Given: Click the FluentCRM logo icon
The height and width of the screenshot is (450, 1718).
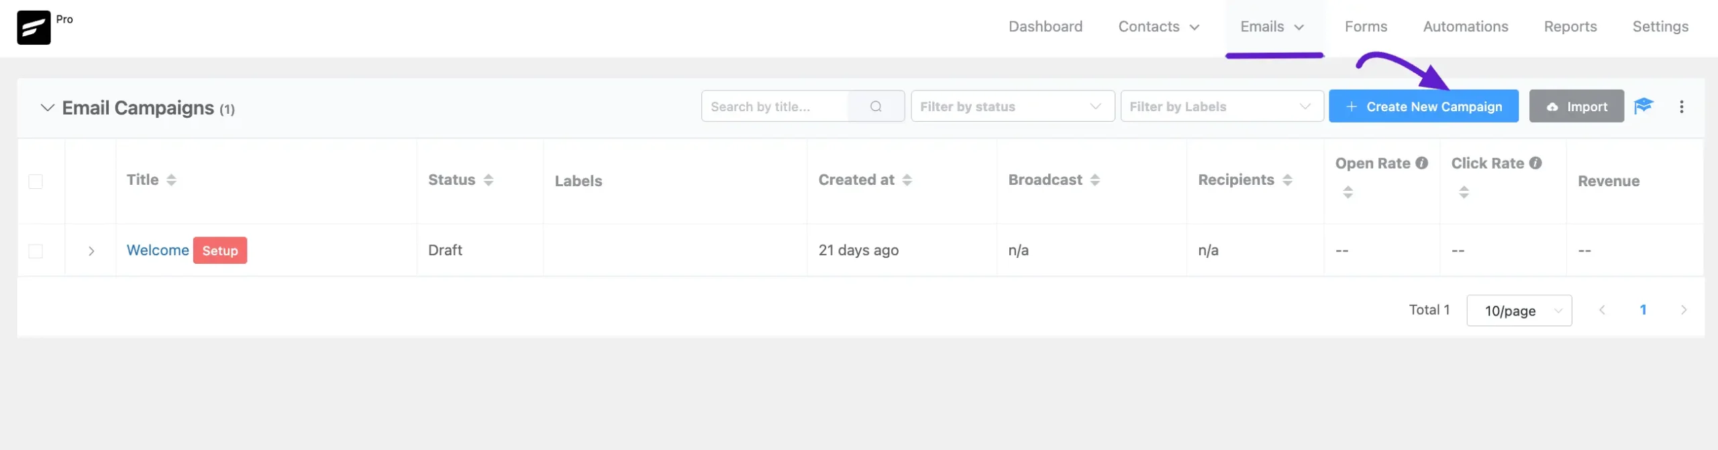Looking at the screenshot, I should [x=34, y=28].
